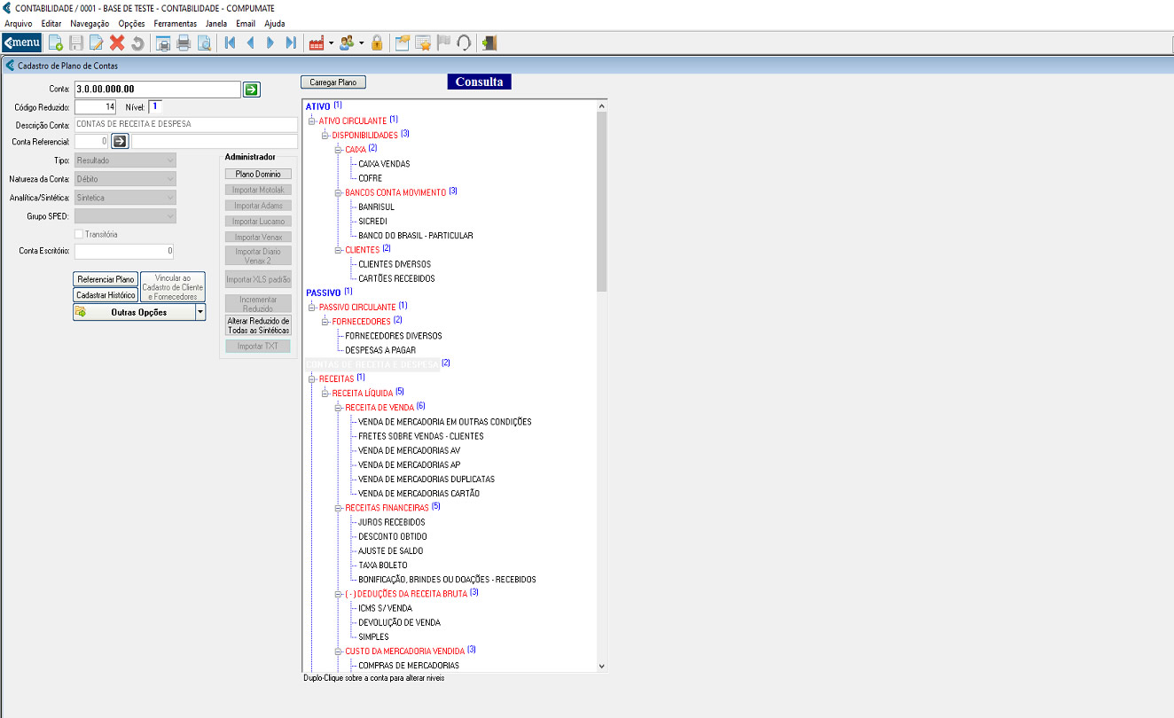The image size is (1174, 718).
Task: Open the Ferramentas menu
Action: pos(175,23)
